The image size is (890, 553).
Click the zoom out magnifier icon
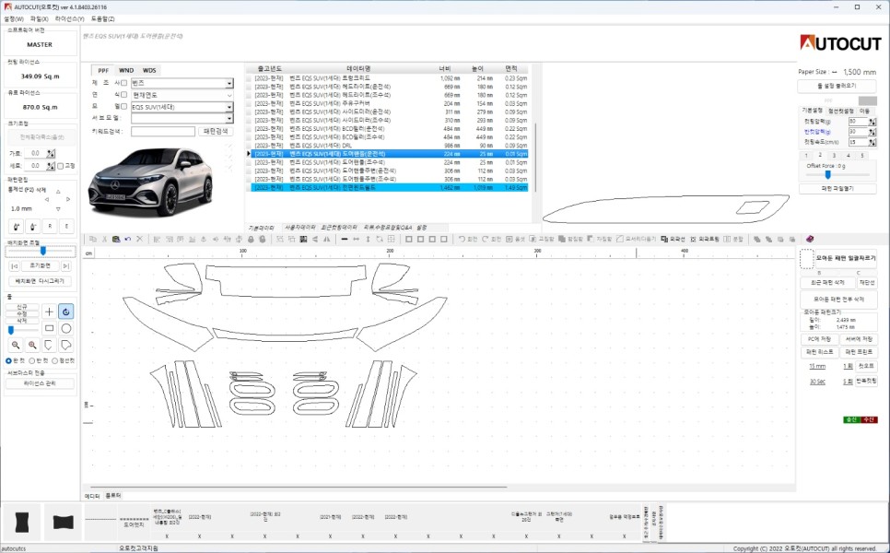coord(16,345)
